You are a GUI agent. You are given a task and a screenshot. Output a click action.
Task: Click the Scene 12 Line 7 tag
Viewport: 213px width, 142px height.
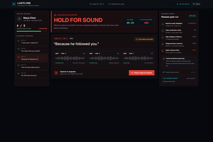[61, 39]
